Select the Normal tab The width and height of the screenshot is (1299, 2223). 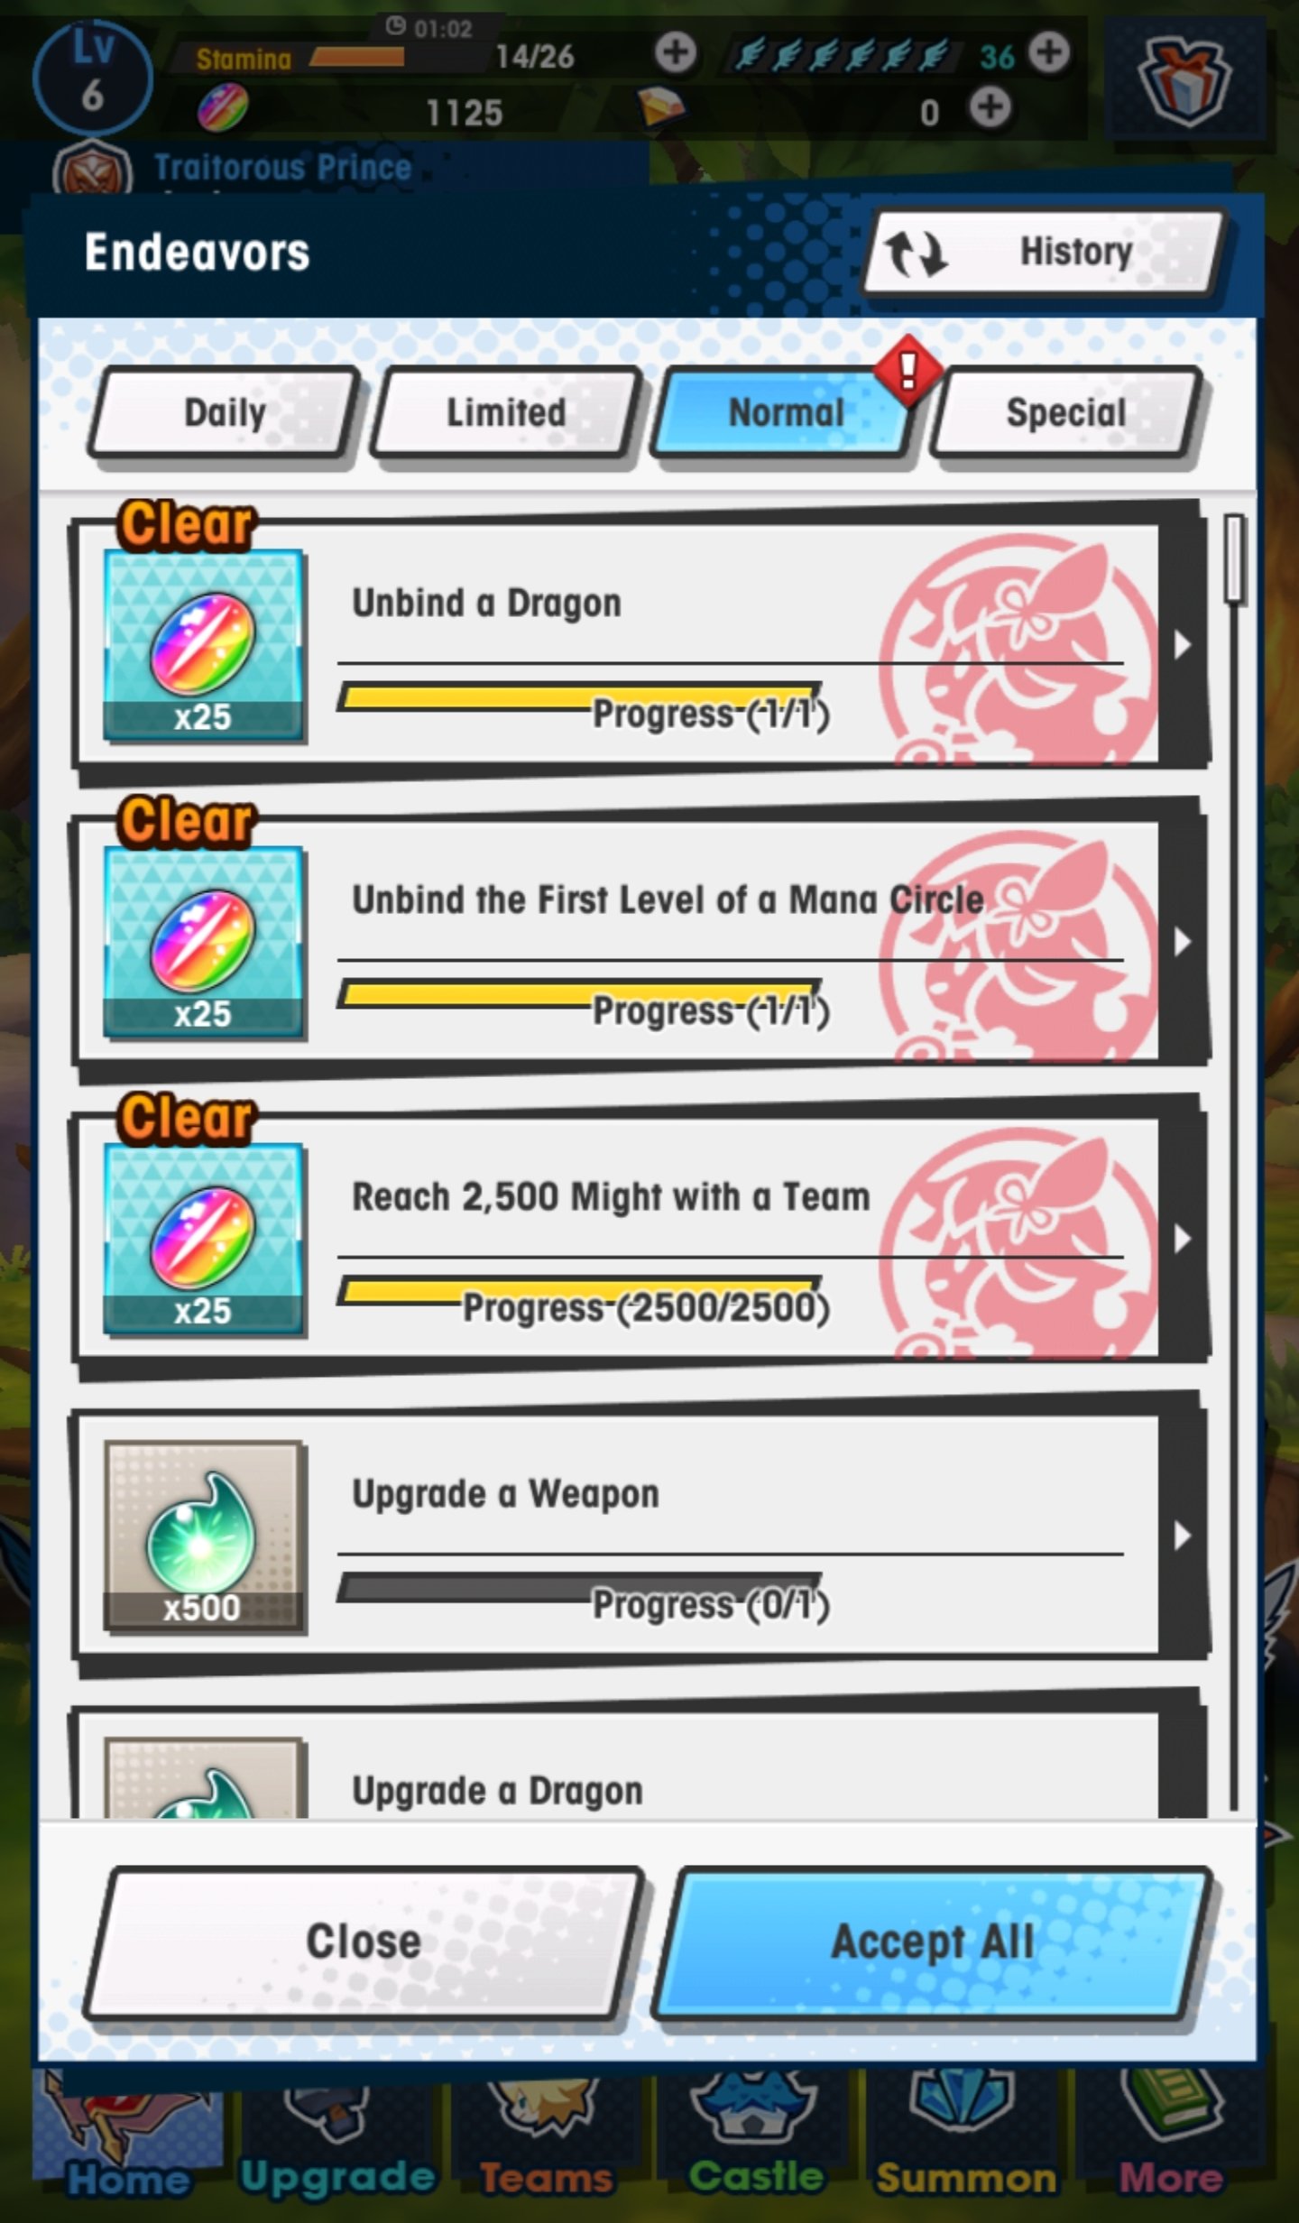787,413
